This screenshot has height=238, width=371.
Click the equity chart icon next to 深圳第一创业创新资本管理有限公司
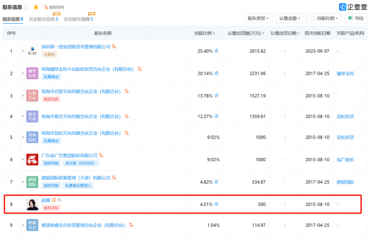coord(114,47)
